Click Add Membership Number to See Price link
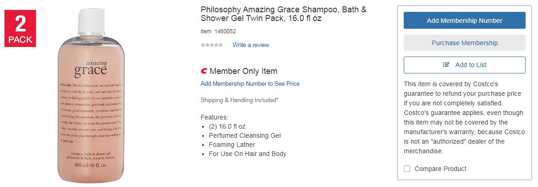538x187 pixels. [x=250, y=83]
